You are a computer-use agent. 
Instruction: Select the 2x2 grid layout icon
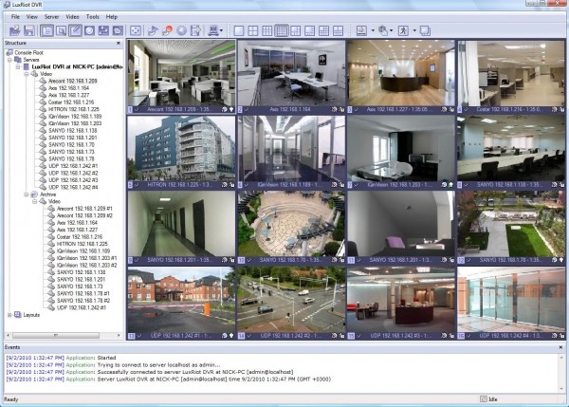(x=253, y=30)
